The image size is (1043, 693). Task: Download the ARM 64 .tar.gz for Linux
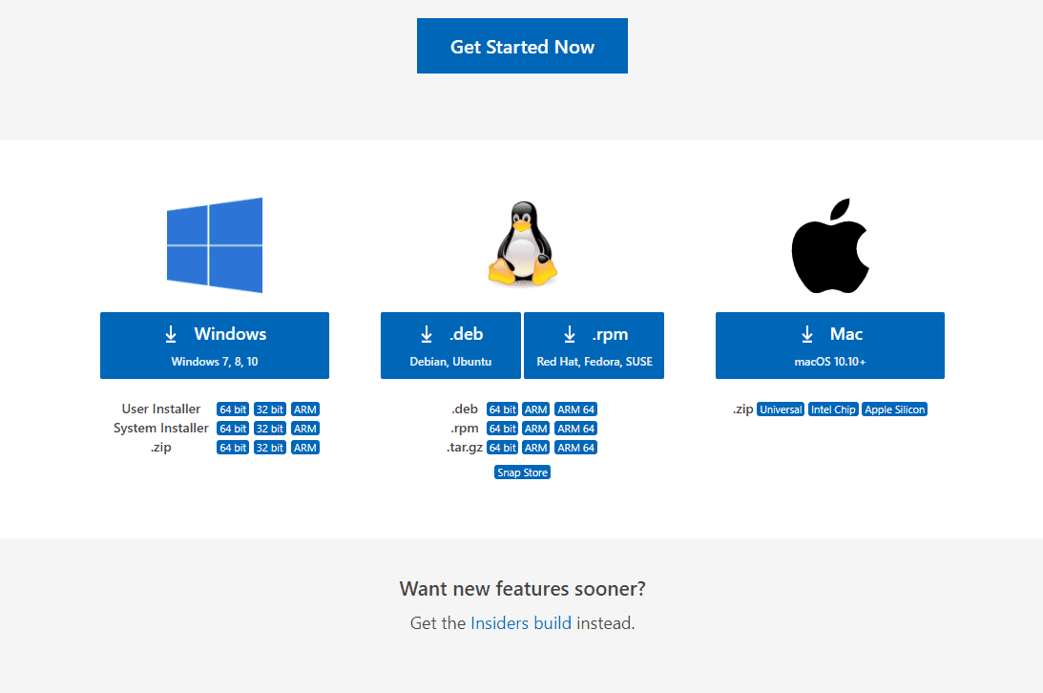(575, 447)
